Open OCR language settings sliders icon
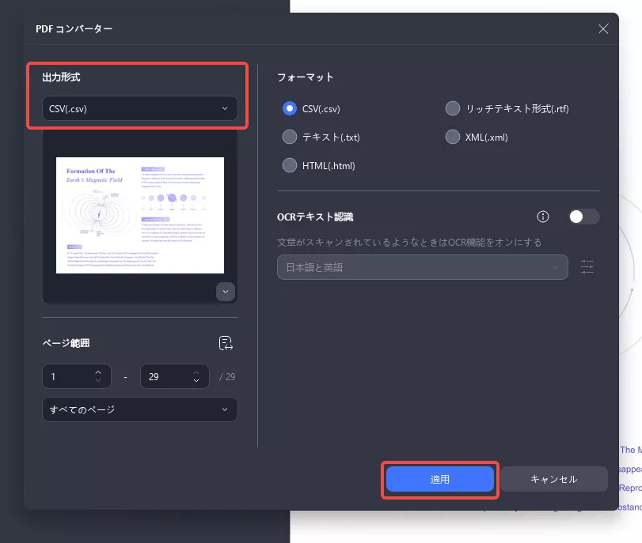 (587, 267)
